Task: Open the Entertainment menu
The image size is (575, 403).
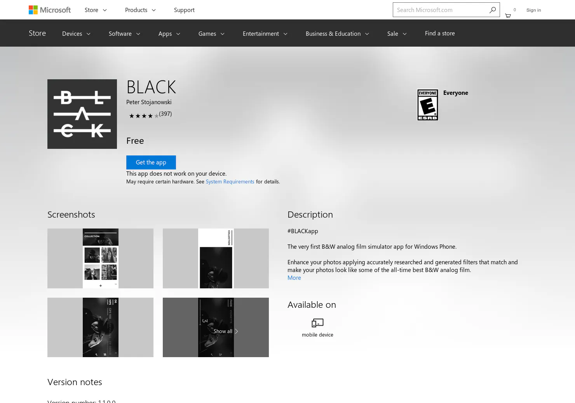Action: click(265, 33)
